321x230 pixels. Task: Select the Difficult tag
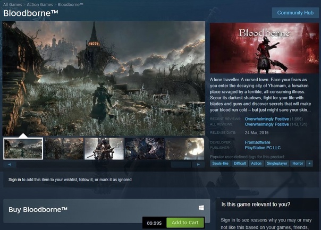(x=240, y=164)
